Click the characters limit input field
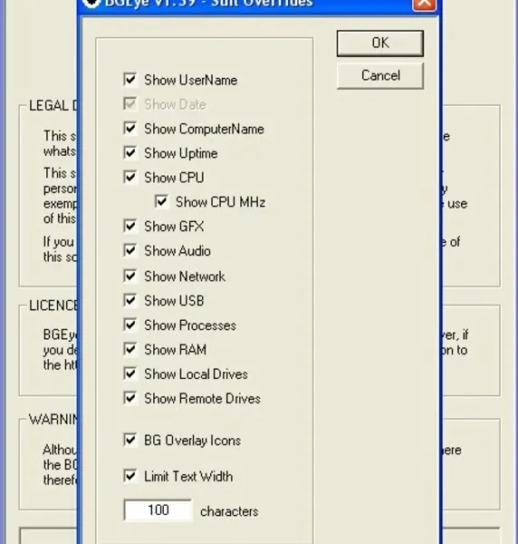 click(158, 510)
